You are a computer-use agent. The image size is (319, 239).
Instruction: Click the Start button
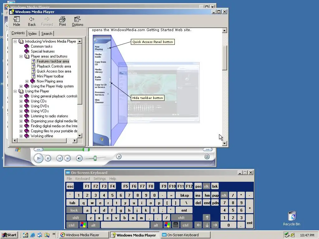[x=9, y=235]
